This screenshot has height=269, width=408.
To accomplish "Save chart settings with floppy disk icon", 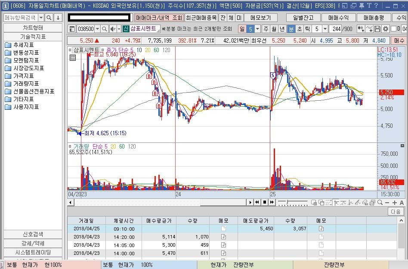I will coord(377,28).
